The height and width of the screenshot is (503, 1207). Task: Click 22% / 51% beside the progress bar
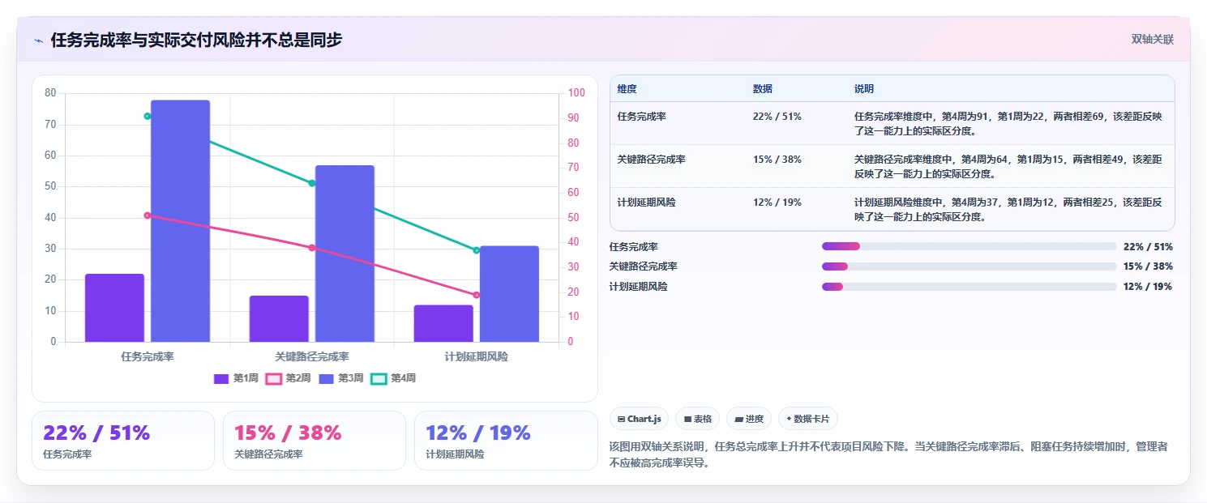tap(1148, 246)
